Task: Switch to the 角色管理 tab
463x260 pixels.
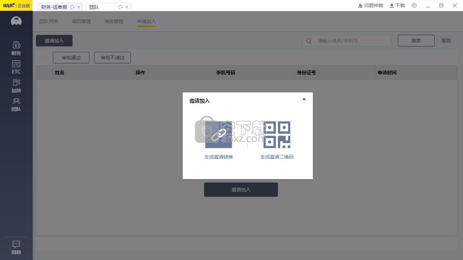Action: click(114, 21)
